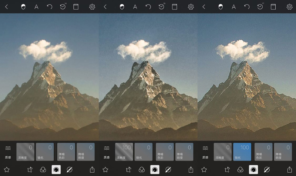
Task: Expand the 质感 wave menu in the middle screen
Action: click(x=107, y=152)
